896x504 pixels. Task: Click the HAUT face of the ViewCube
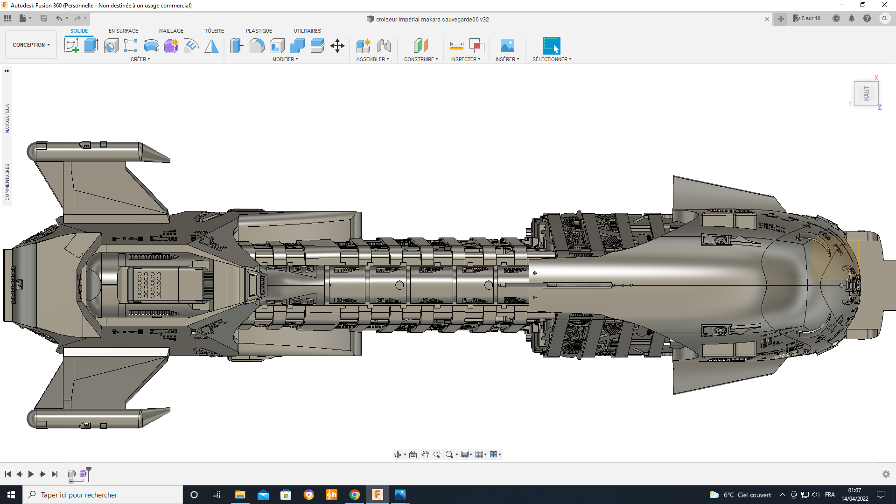click(x=866, y=93)
